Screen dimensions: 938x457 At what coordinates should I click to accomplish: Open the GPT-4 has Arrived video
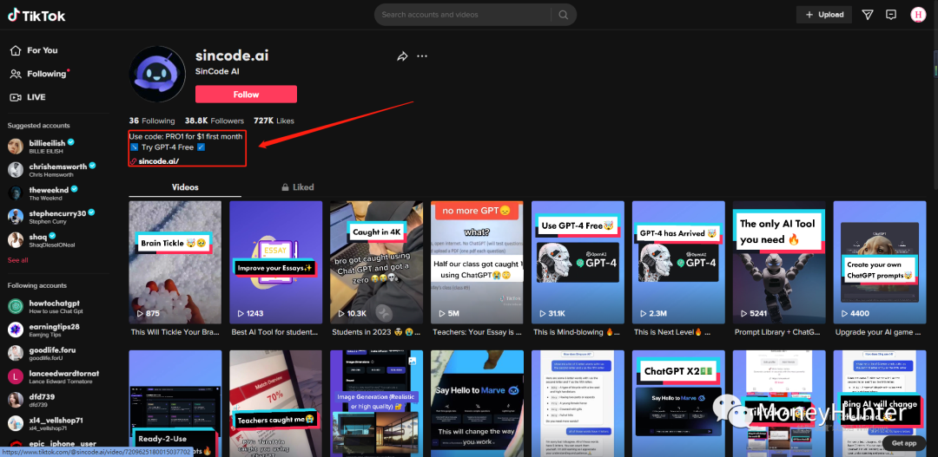[678, 262]
